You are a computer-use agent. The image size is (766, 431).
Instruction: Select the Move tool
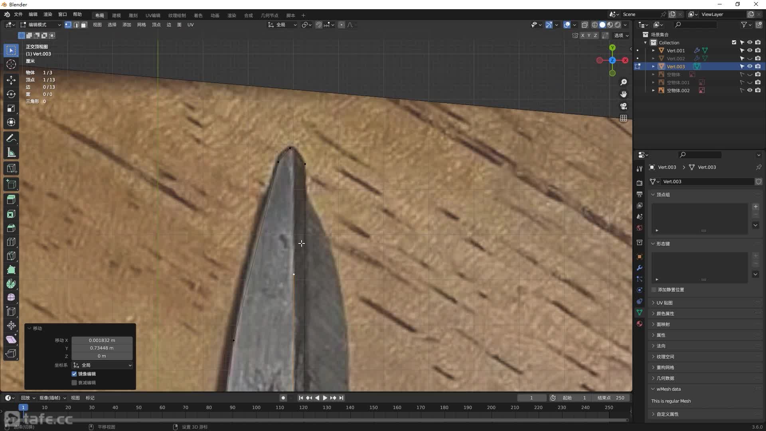pyautogui.click(x=11, y=80)
